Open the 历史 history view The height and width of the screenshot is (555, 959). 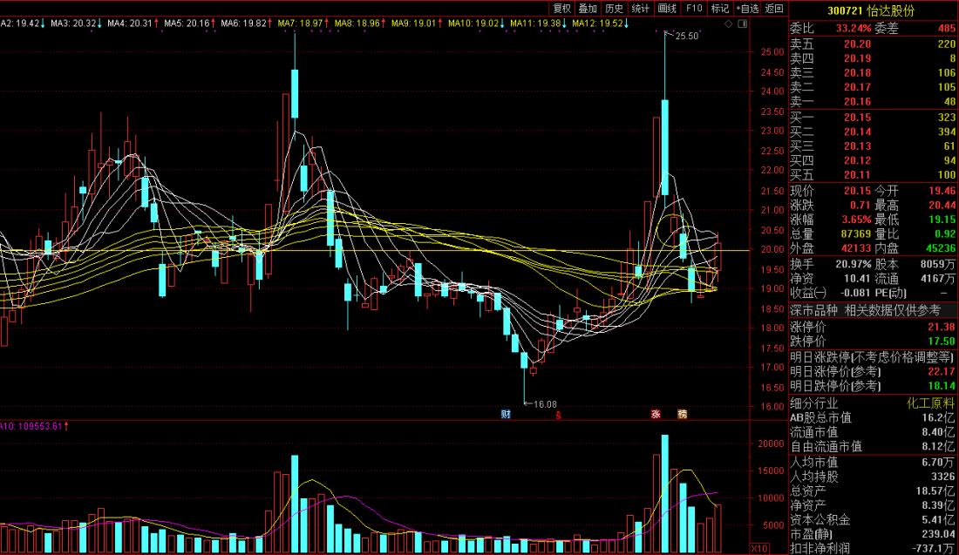tap(614, 8)
